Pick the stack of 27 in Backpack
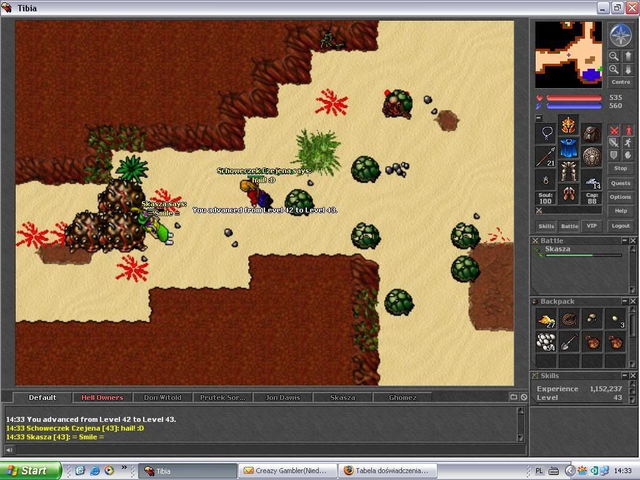 (546, 319)
